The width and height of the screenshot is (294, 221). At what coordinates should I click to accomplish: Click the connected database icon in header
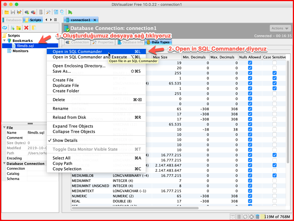pyautogui.click(x=67, y=28)
